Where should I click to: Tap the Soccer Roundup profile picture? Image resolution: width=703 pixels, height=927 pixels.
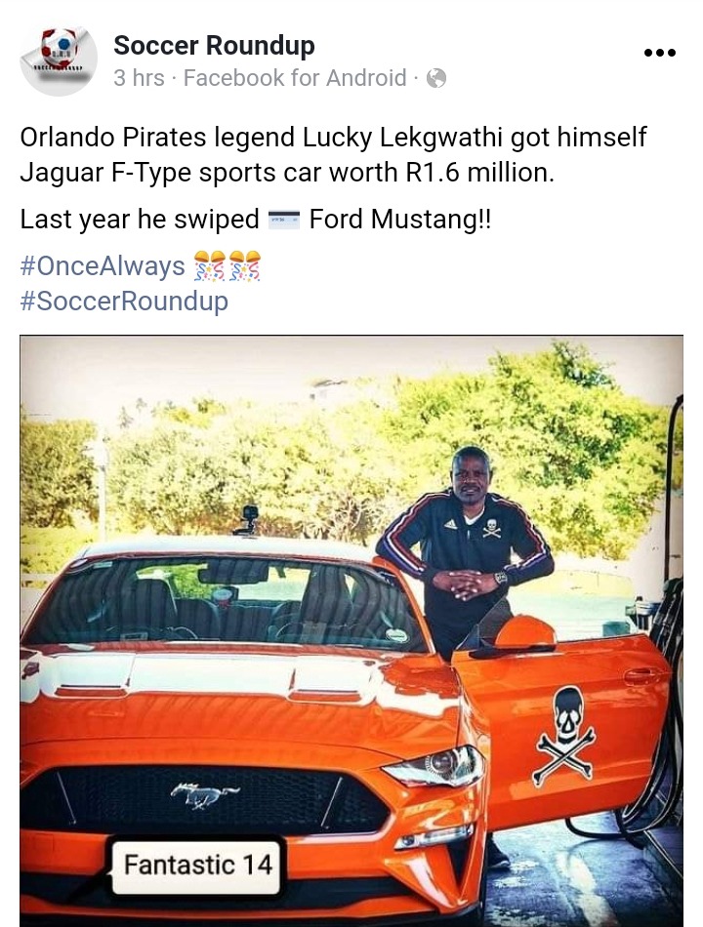click(59, 60)
